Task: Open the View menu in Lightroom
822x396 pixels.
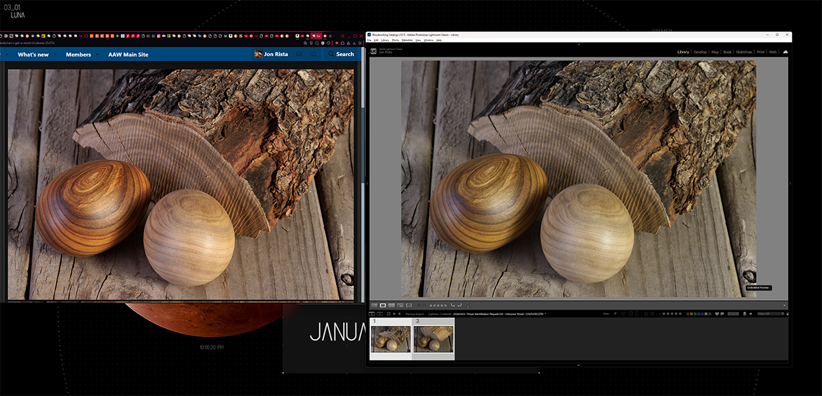Action: point(418,40)
